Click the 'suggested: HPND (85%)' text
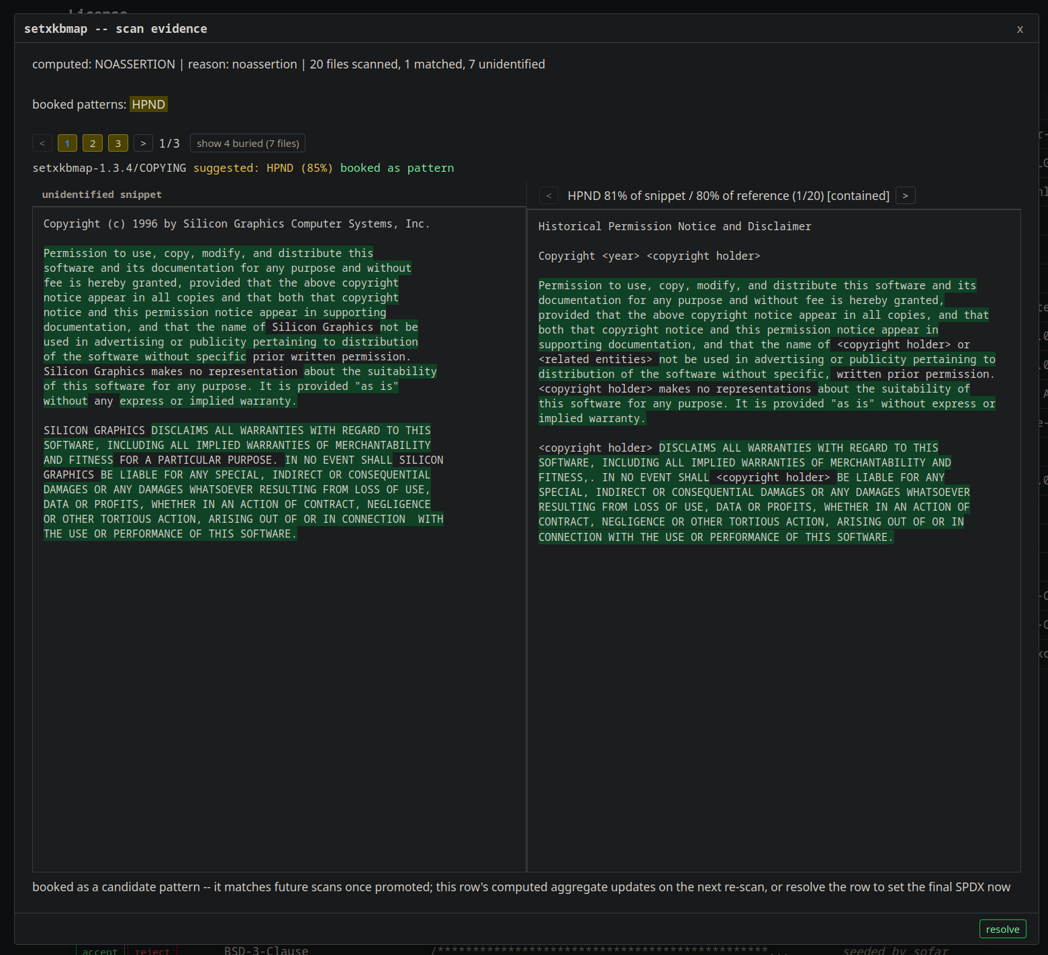This screenshot has height=955, width=1048. [x=263, y=168]
